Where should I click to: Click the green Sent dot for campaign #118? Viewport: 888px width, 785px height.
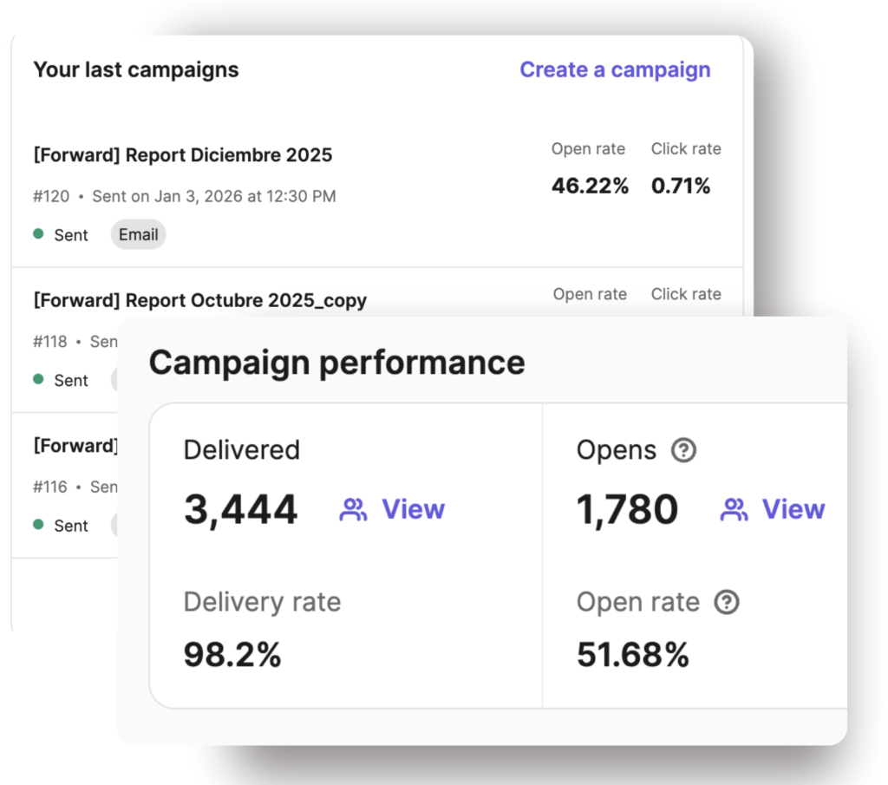click(38, 379)
